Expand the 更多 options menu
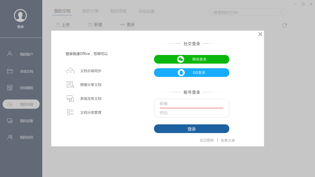 [128, 25]
